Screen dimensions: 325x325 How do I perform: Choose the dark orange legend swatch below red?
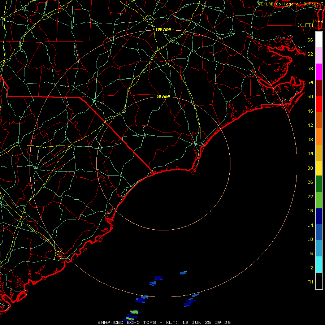tap(319, 120)
